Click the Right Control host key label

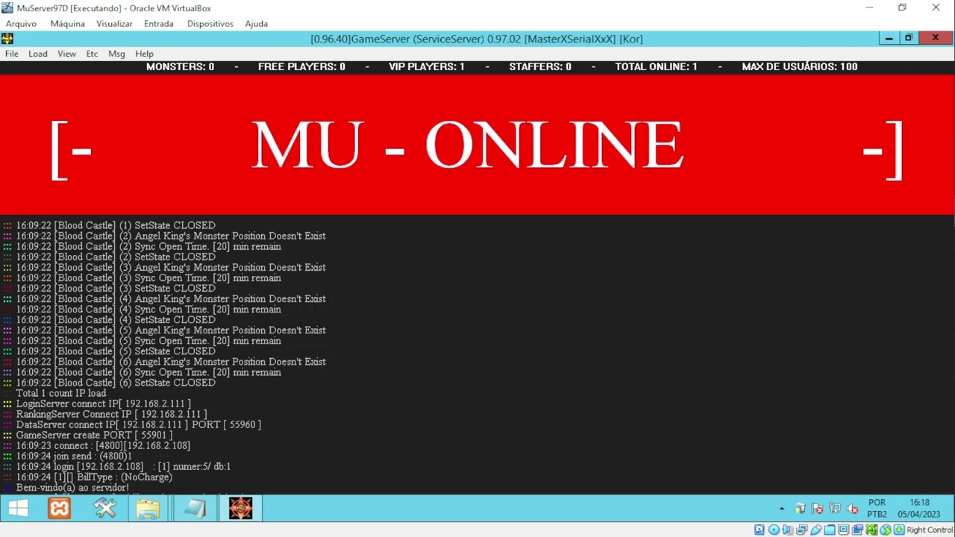[930, 530]
